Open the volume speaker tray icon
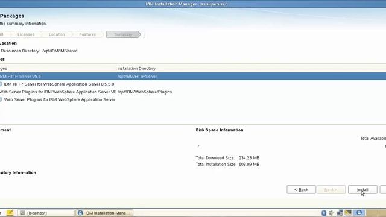Image resolution: width=386 pixels, height=217 pixels. 331,213
